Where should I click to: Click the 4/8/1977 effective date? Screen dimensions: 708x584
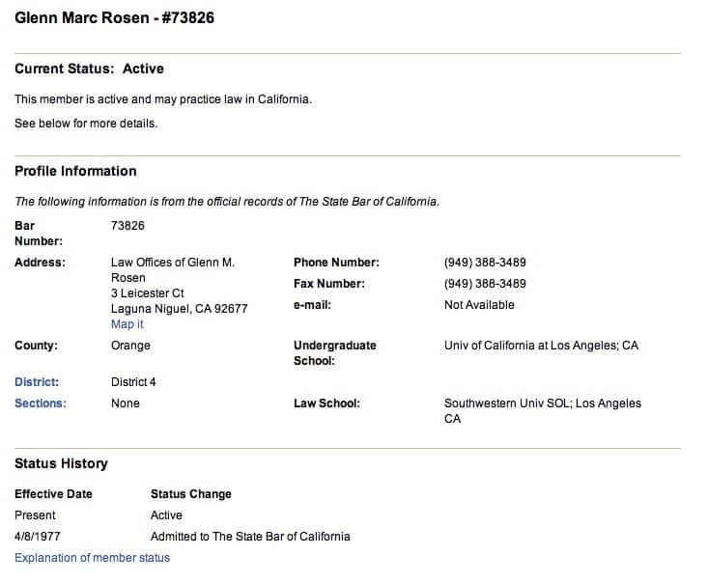[x=38, y=537]
